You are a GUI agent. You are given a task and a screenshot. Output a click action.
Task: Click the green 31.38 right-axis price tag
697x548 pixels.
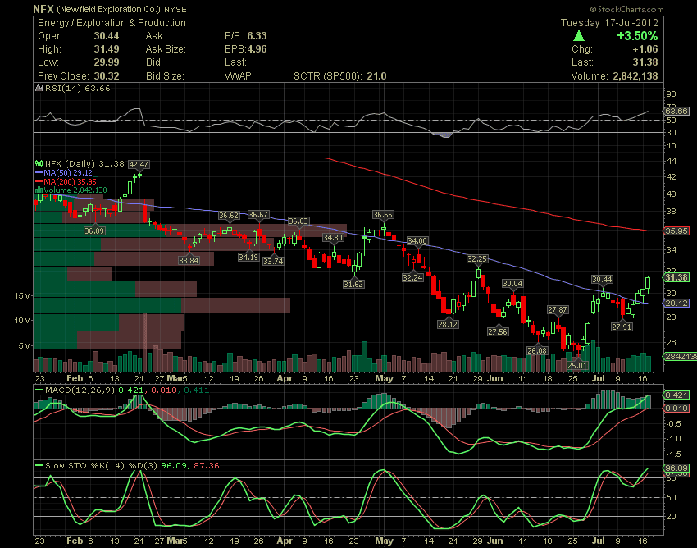pyautogui.click(x=676, y=277)
